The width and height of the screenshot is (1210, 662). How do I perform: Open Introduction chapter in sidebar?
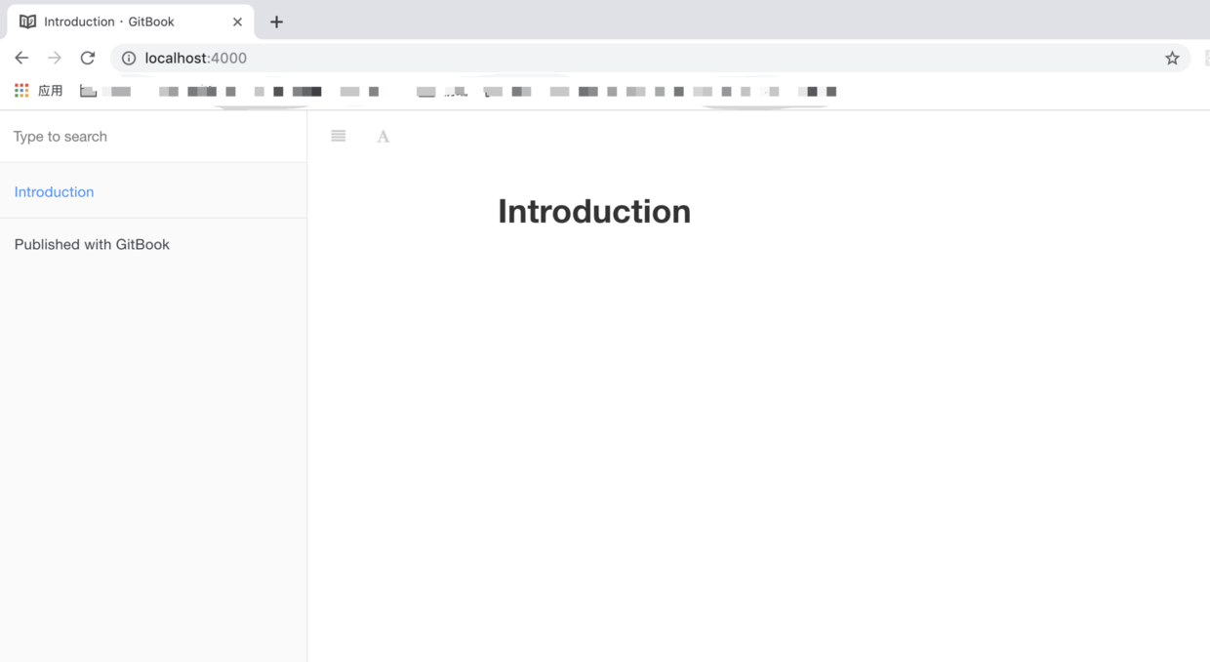(x=55, y=191)
